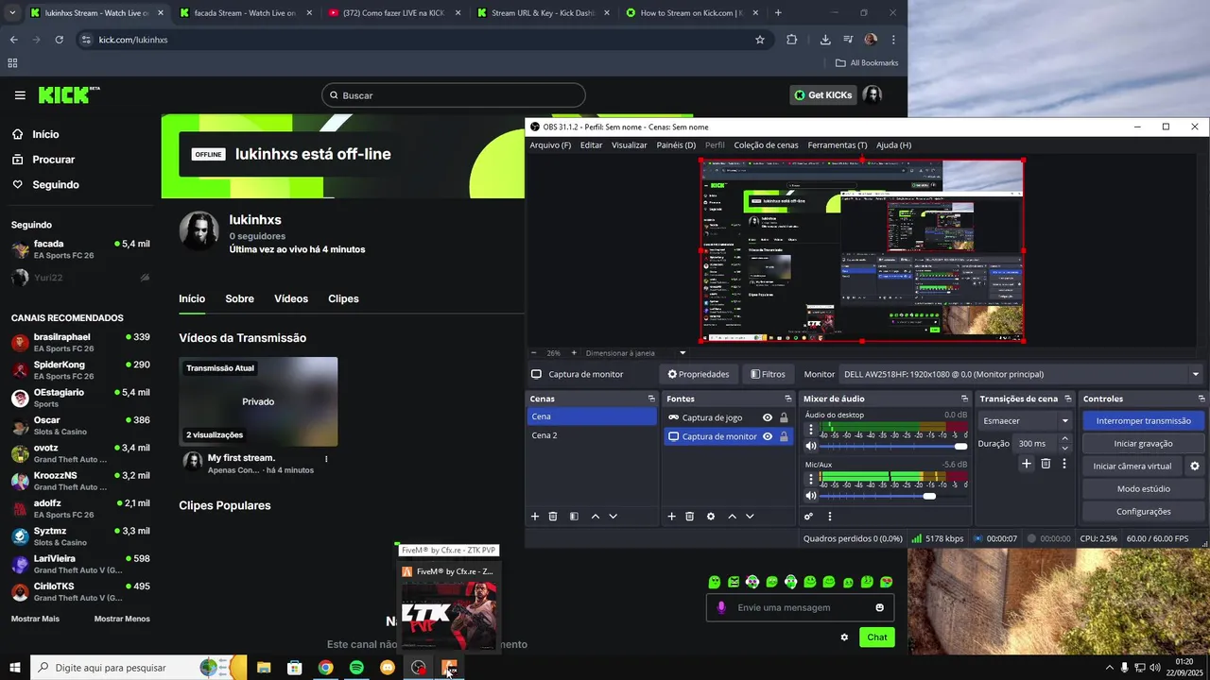Increase Duração value with up arrow

[x=1065, y=439]
